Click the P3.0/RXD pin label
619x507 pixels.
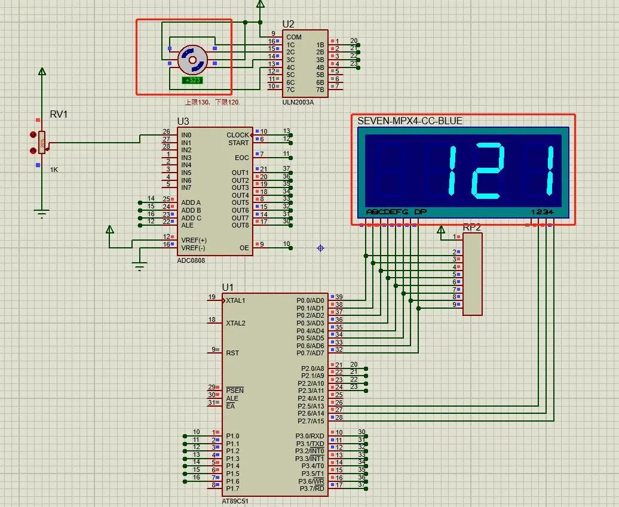pos(310,436)
